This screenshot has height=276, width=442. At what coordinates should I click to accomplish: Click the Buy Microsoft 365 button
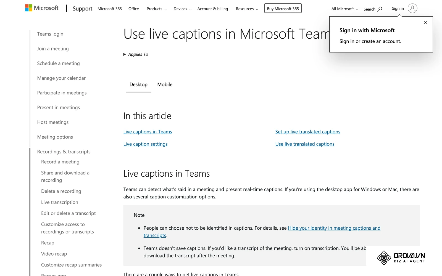[283, 8]
